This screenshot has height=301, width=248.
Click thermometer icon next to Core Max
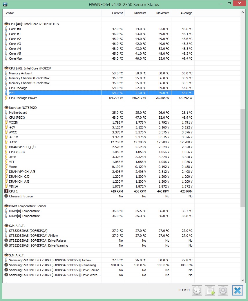pyautogui.click(x=6, y=58)
